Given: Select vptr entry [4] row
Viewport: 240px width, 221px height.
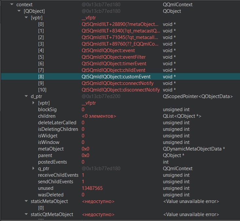Looking at the screenshot, I should click(x=120, y=50).
